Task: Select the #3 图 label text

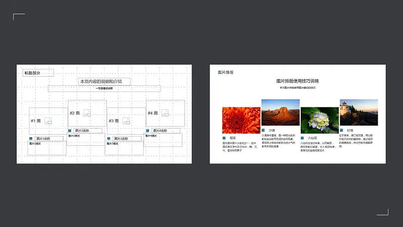Action: tap(114, 121)
